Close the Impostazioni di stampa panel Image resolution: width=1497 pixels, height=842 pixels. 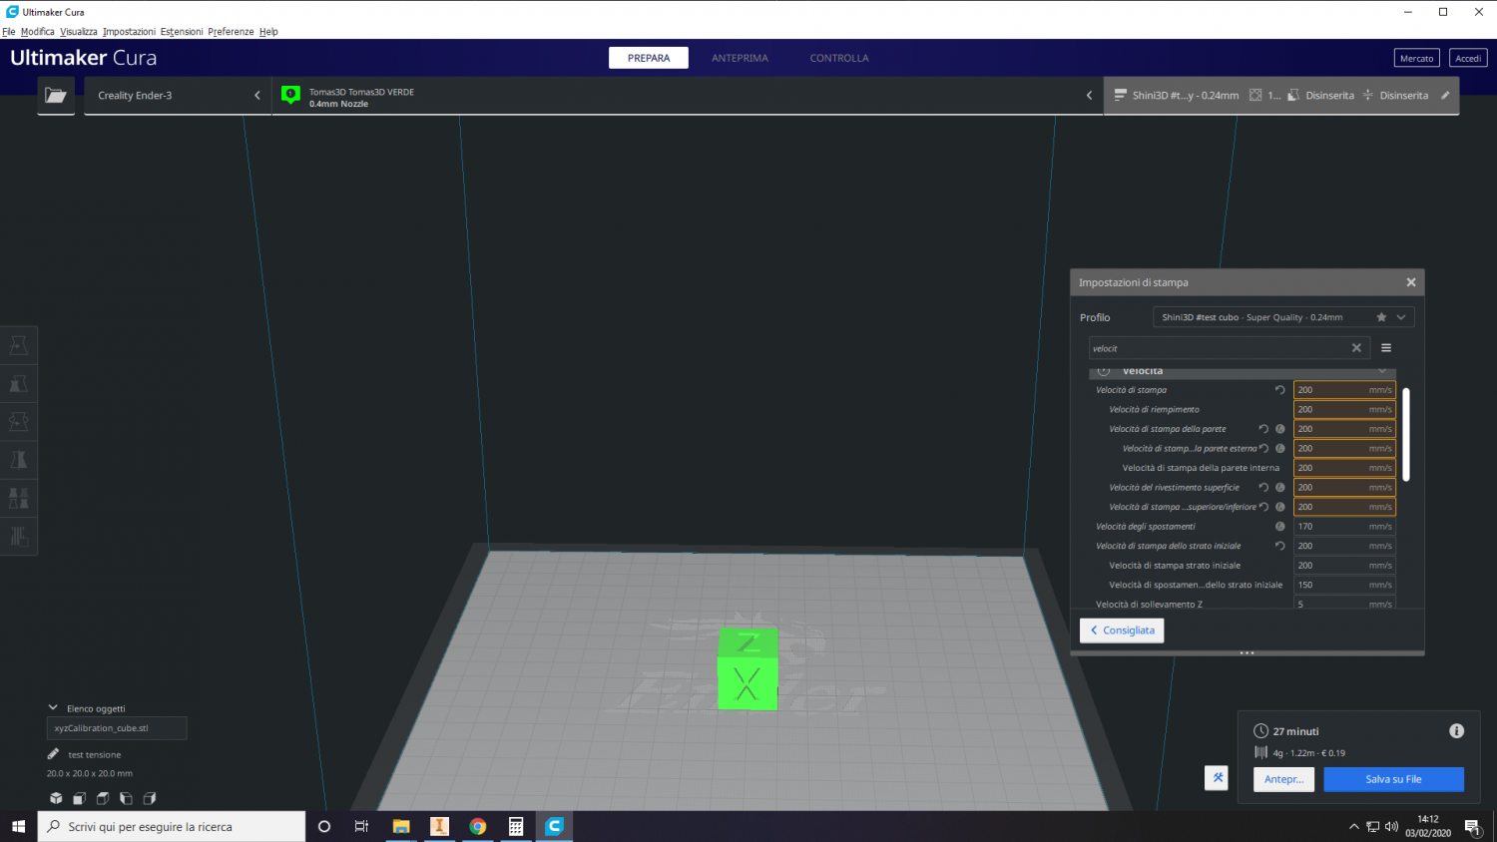pos(1411,282)
